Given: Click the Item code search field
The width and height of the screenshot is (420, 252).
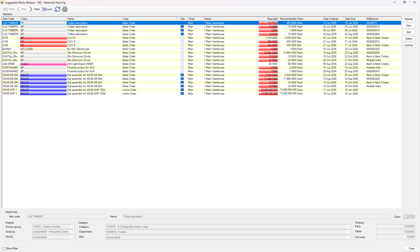Looking at the screenshot, I should (x=51, y=216).
